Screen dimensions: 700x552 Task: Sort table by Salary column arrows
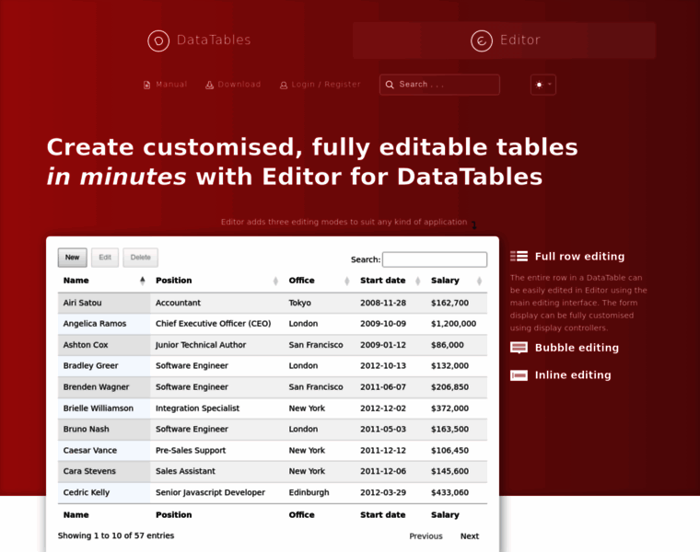click(x=480, y=281)
